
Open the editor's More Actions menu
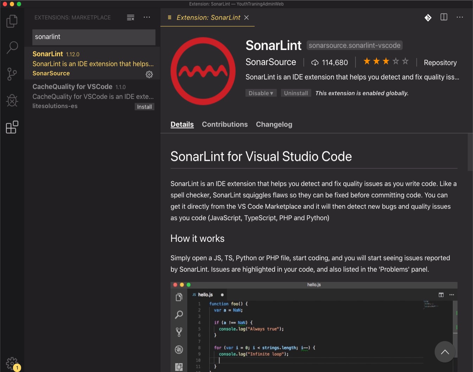(x=460, y=17)
